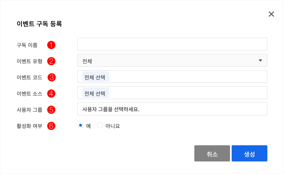Expand the 전체 event type combo box
Screen dimensions: 284x174
click(172, 60)
